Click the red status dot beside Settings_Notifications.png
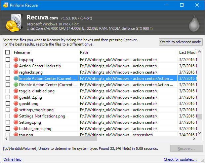This screenshot has height=163, width=205. coord(16,116)
